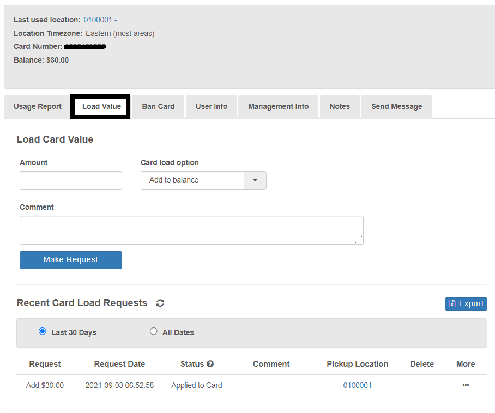This screenshot has height=413, width=495.
Task: Open pickup location 0100001 link in table
Action: coord(357,385)
